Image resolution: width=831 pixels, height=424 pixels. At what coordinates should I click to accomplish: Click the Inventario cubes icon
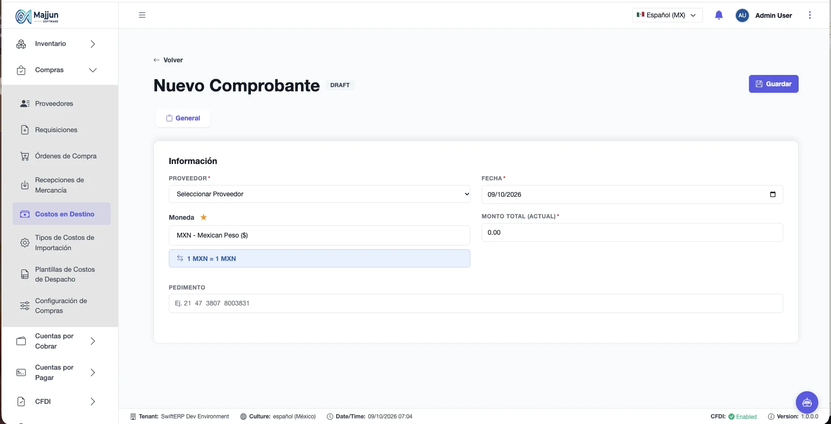(21, 44)
